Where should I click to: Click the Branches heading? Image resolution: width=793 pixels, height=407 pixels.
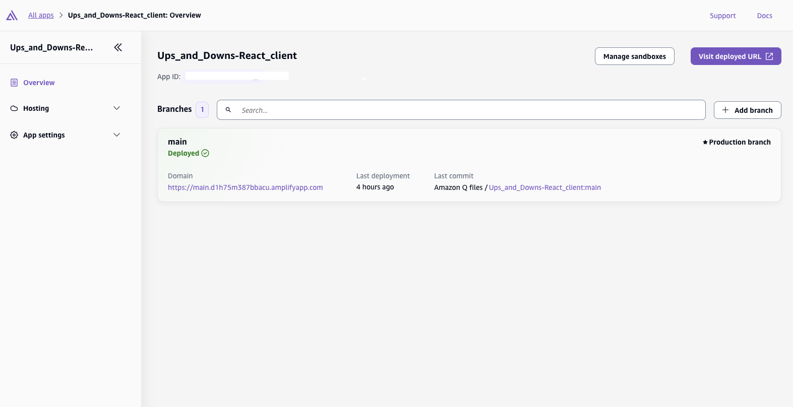click(174, 109)
